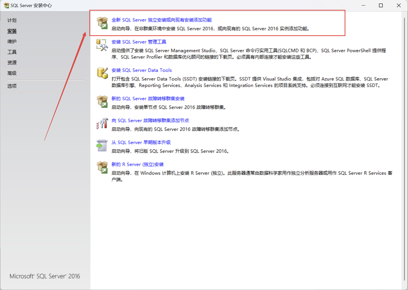The height and width of the screenshot is (290, 408).
Task: Select 工具 in the left sidebar
Action: point(12,52)
